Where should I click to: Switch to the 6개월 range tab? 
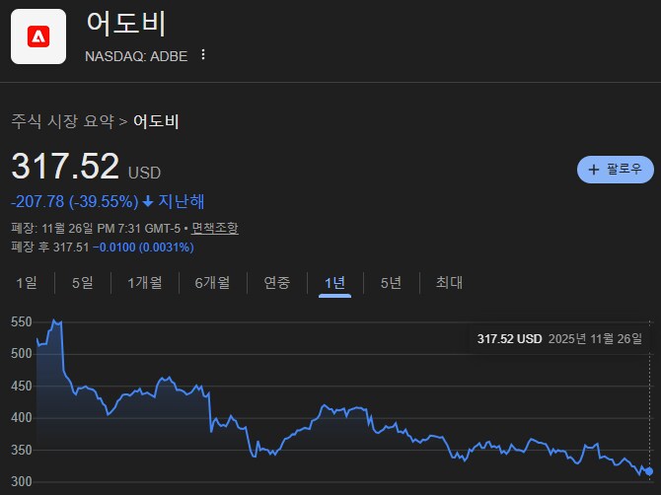212,283
